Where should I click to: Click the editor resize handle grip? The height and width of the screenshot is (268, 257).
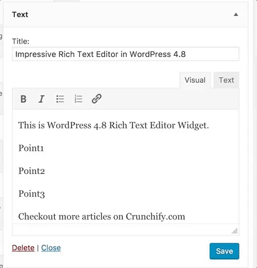(x=235, y=231)
